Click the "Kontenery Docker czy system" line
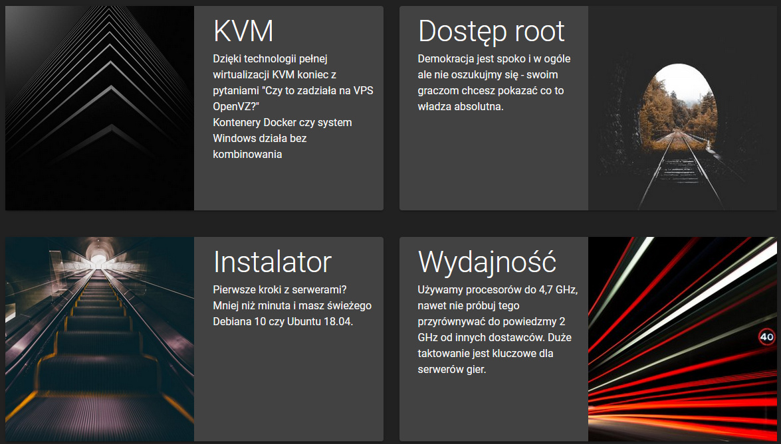The image size is (781, 444). click(x=282, y=122)
